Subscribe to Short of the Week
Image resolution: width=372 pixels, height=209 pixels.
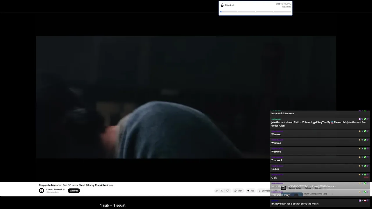(x=74, y=191)
